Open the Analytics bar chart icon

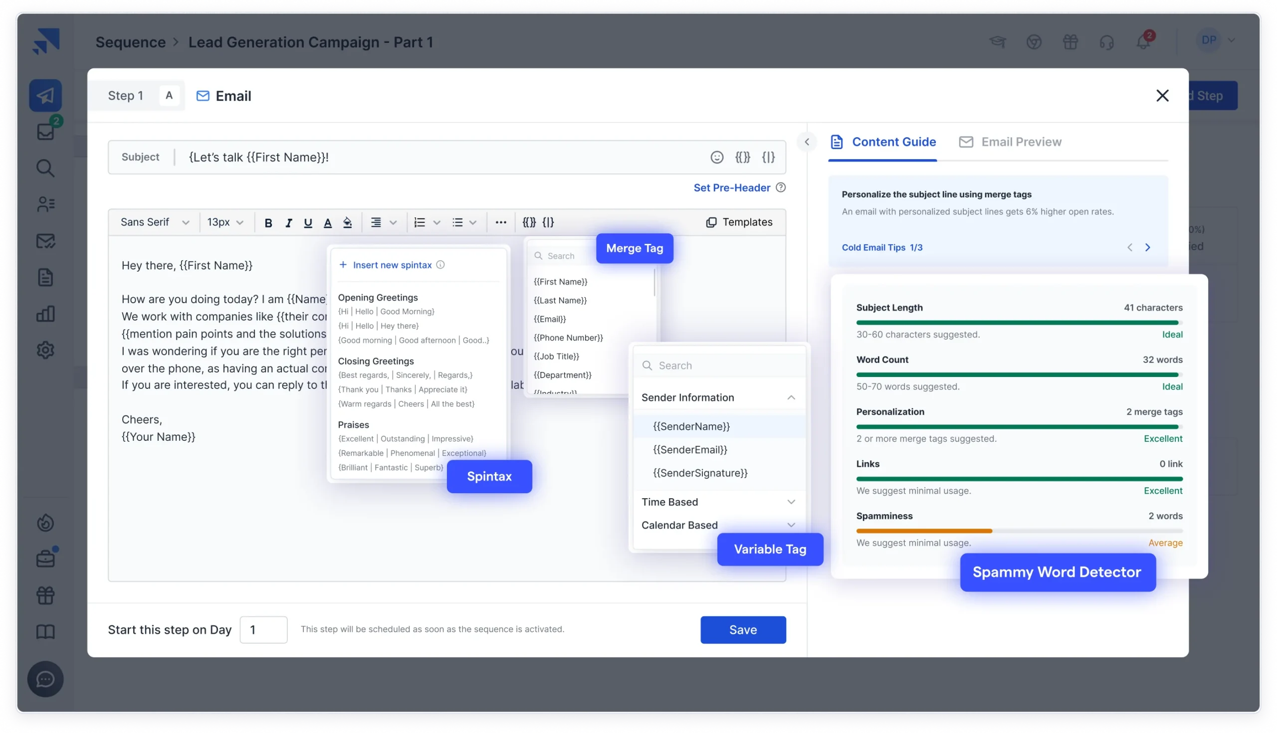coord(45,313)
